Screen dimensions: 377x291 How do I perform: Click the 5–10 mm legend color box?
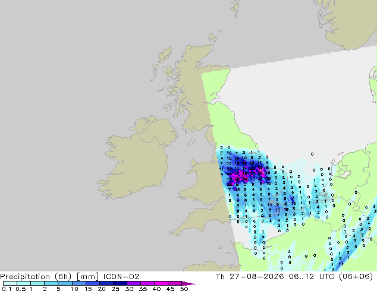click(x=65, y=283)
